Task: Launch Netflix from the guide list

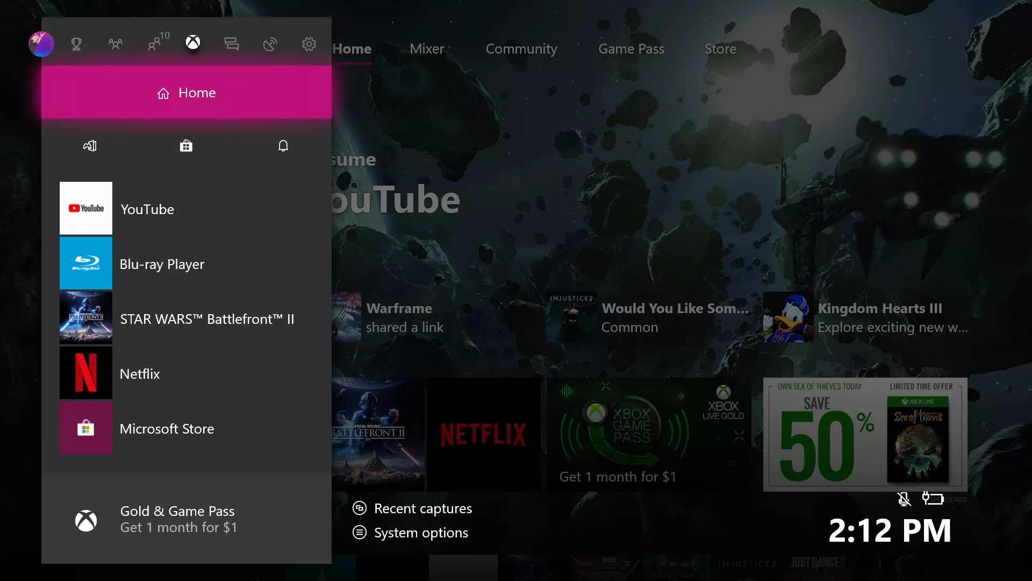Action: [187, 373]
